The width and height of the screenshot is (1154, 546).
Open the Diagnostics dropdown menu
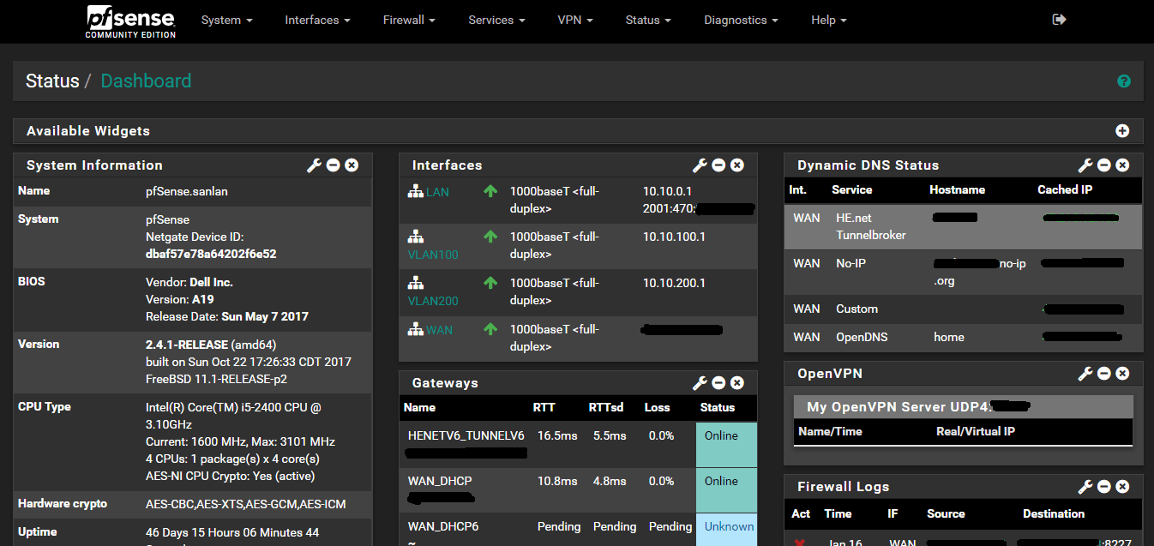(x=741, y=20)
